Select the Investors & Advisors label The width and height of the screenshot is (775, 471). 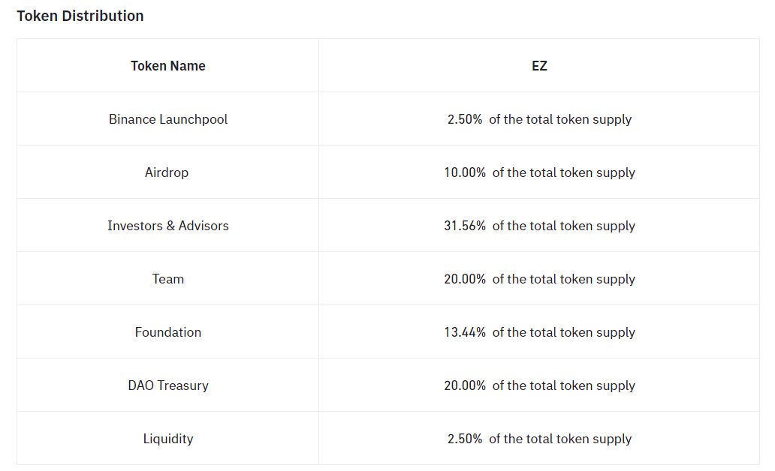point(167,226)
